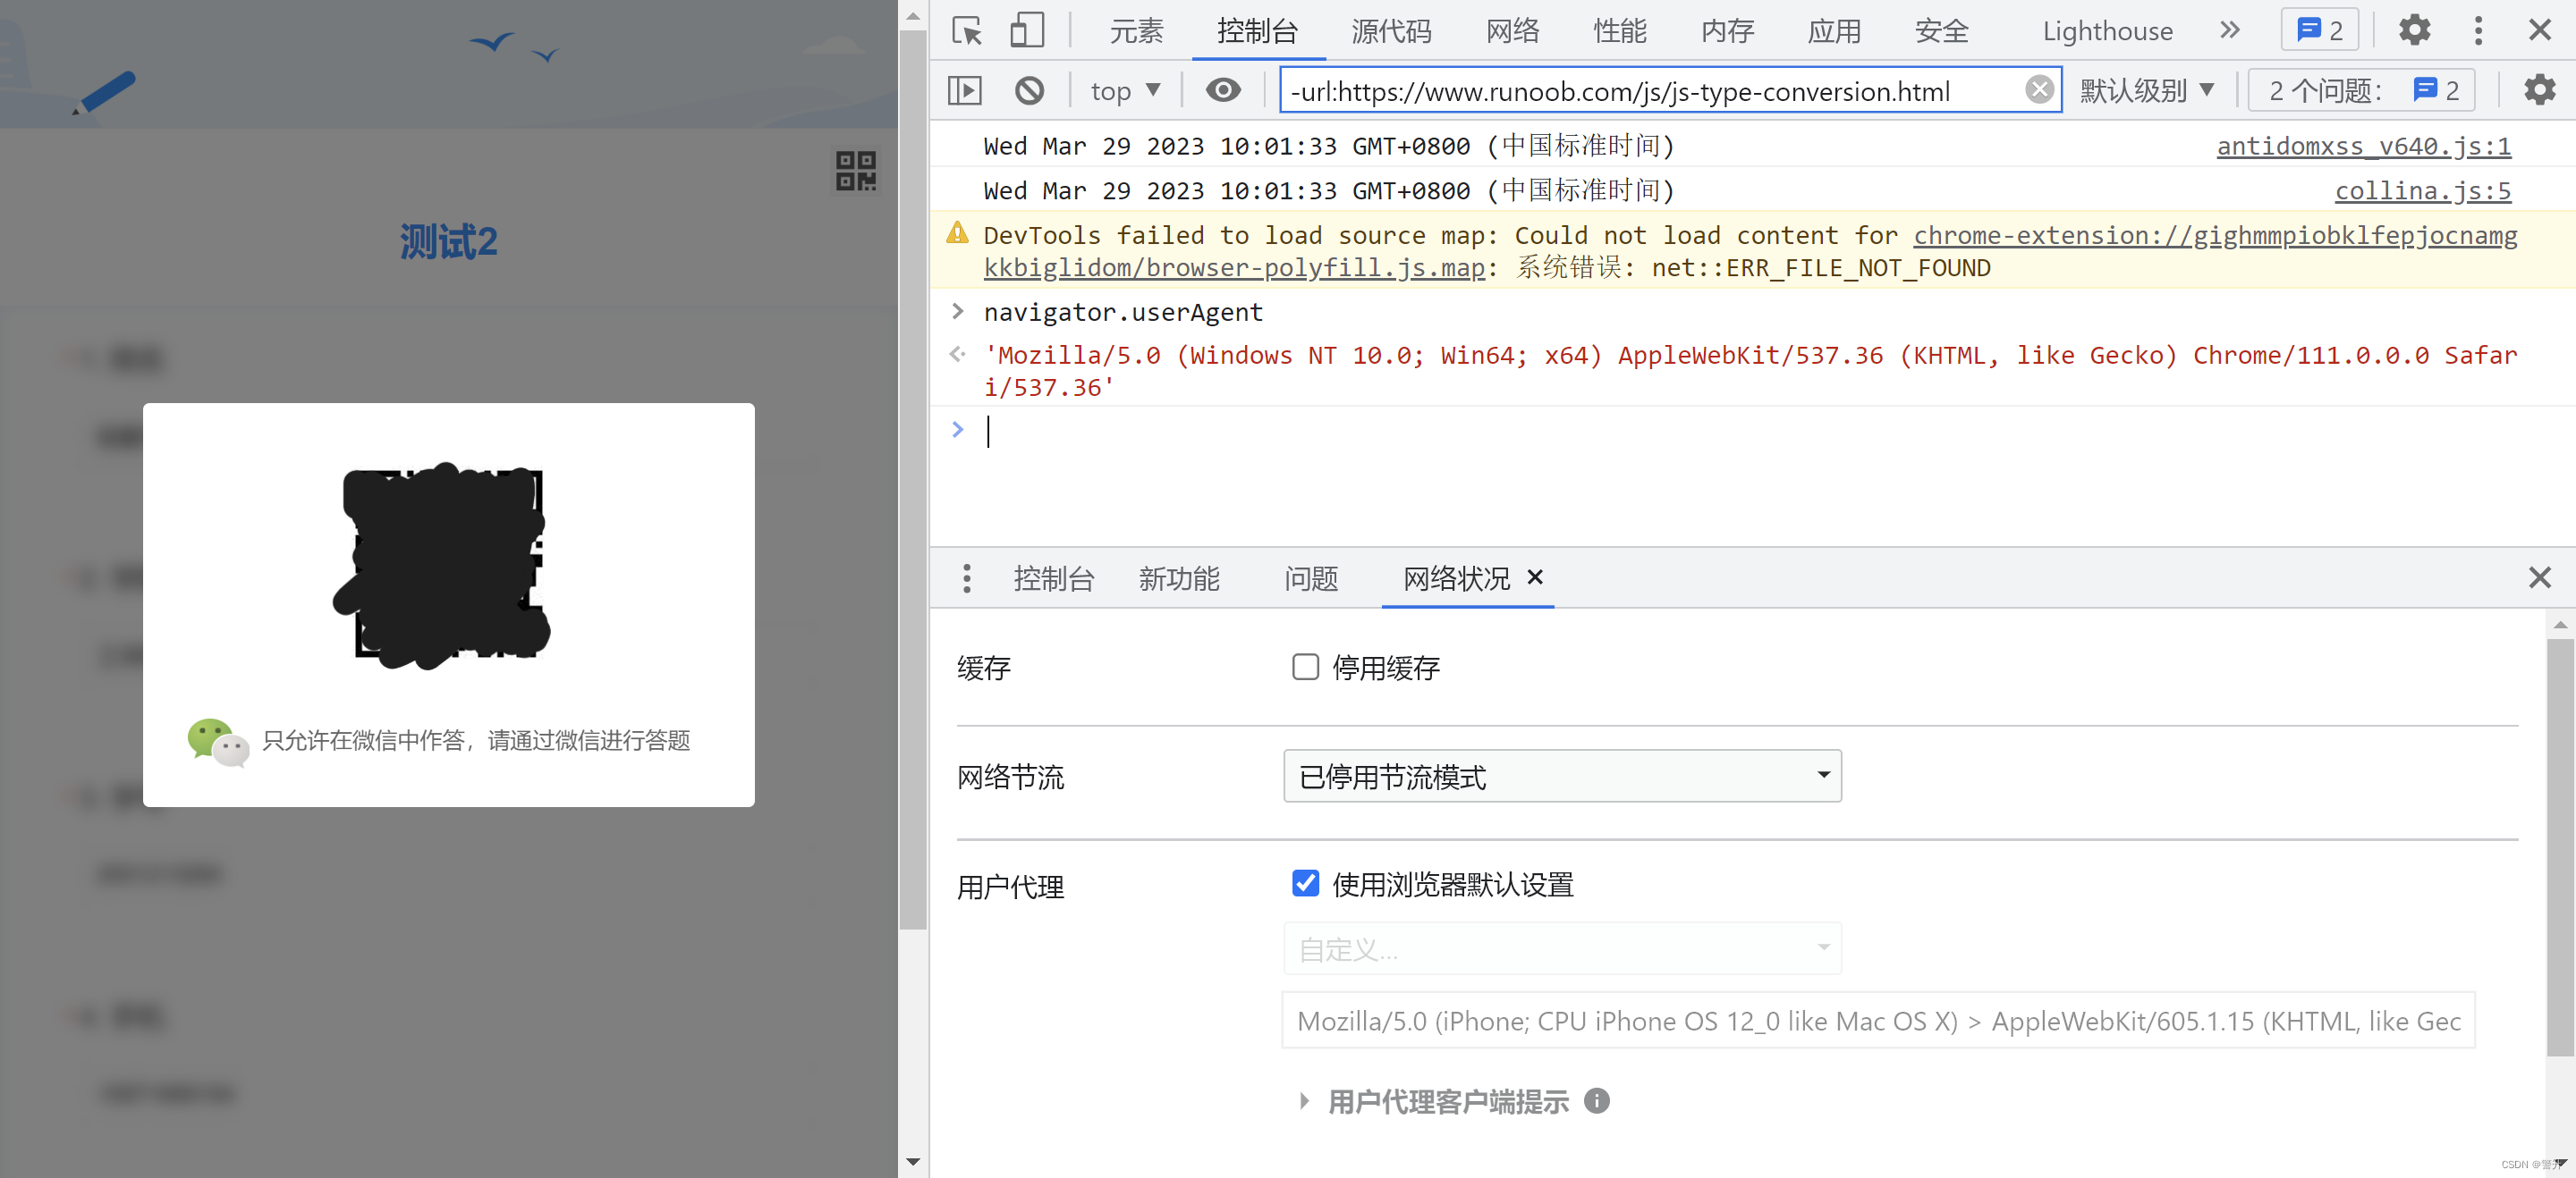Switch to the Performance tab

click(x=1619, y=31)
